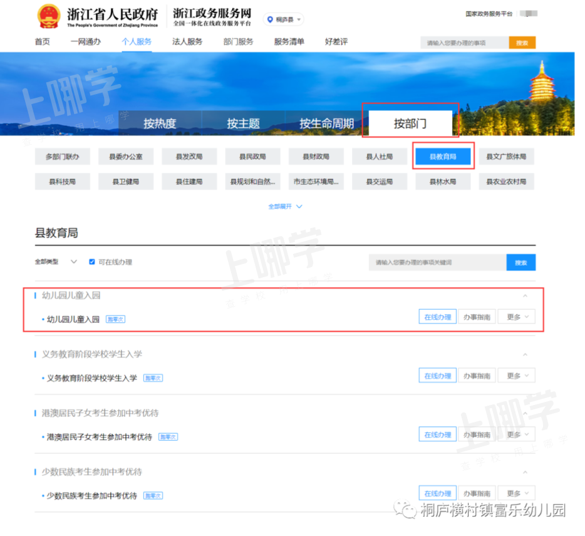Image resolution: width=585 pixels, height=536 pixels.
Task: Click the 跑零次 badge next to 幼儿园儿童入园
Action: pos(115,319)
